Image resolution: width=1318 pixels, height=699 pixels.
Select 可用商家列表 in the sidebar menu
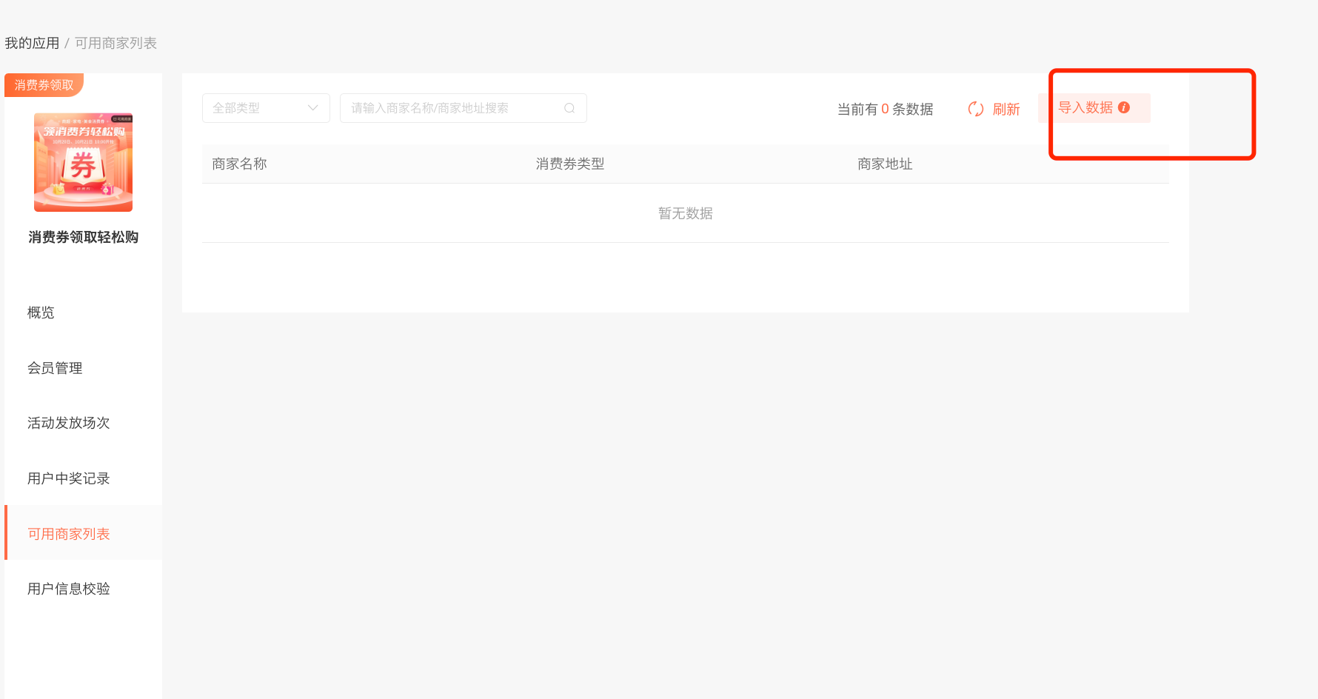click(68, 534)
